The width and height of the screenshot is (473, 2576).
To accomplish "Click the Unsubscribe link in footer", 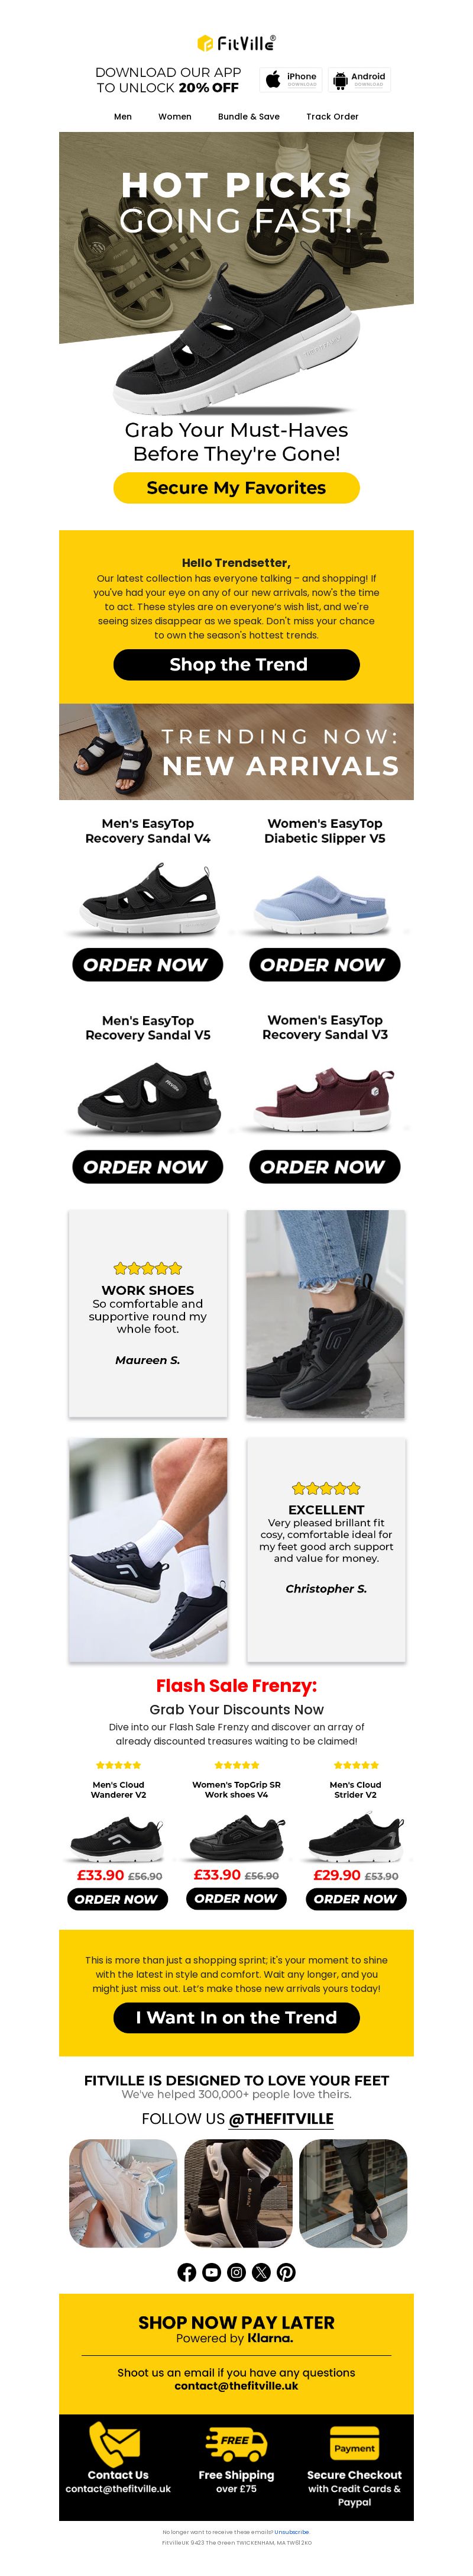I will pos(292,2532).
